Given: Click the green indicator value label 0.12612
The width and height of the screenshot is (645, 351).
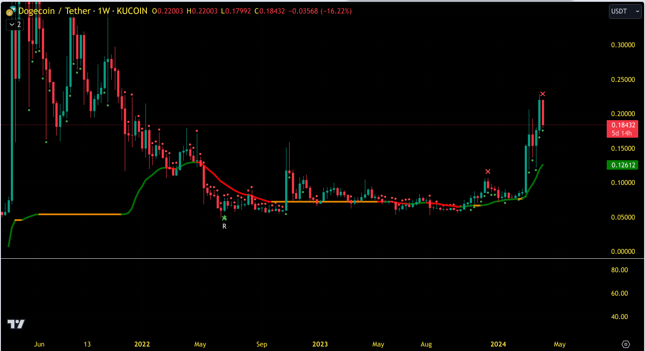Looking at the screenshot, I should (x=622, y=165).
